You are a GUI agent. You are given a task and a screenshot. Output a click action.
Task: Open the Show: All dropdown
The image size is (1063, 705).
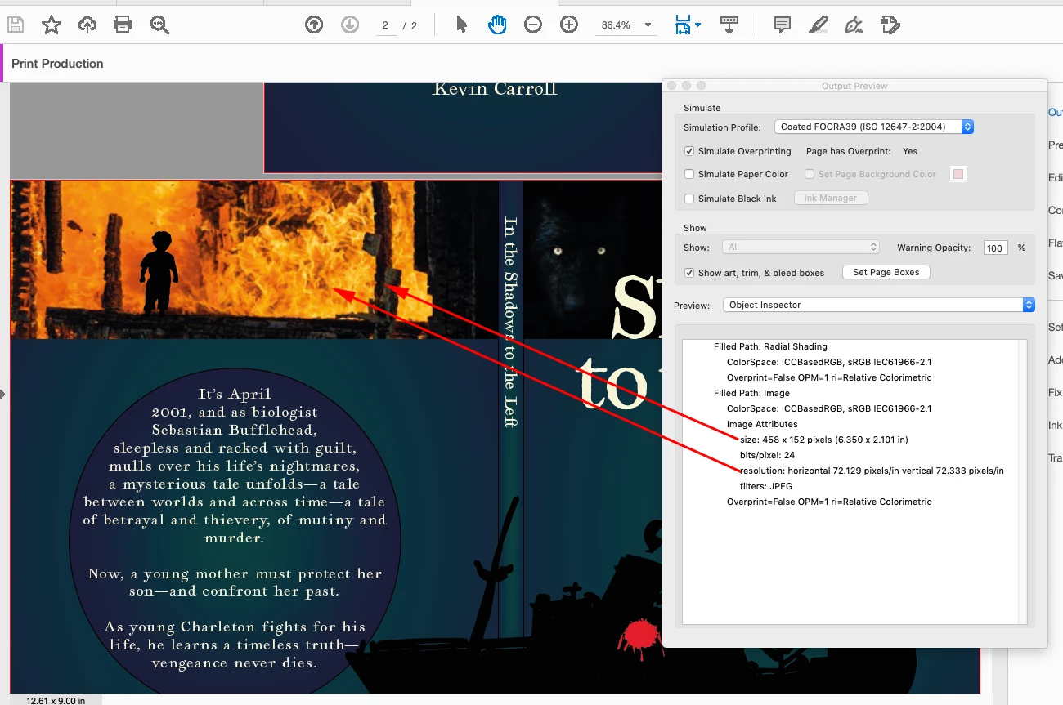coord(801,247)
